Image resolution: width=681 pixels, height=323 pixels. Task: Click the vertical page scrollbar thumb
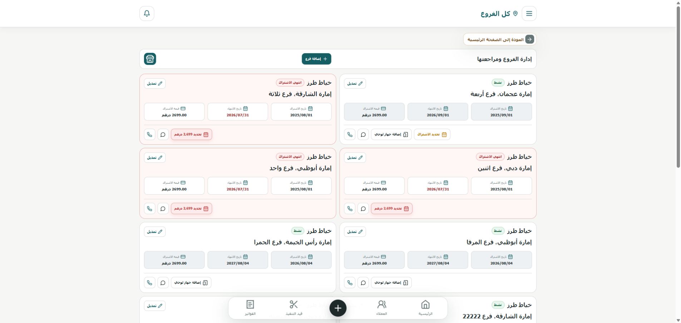click(678, 86)
